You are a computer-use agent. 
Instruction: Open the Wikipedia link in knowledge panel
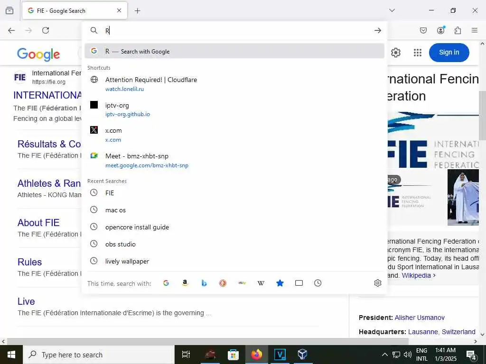point(419,275)
